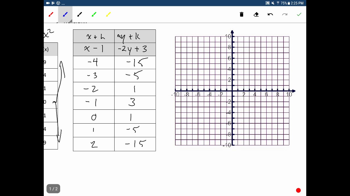Viewport: 350px width, 196px height.
Task: Click the table cell showing 3
Action: 135,103
